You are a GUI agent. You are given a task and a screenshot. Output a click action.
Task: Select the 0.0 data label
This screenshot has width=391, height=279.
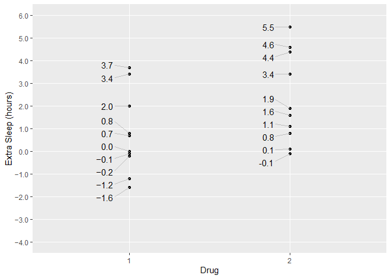[x=106, y=147]
